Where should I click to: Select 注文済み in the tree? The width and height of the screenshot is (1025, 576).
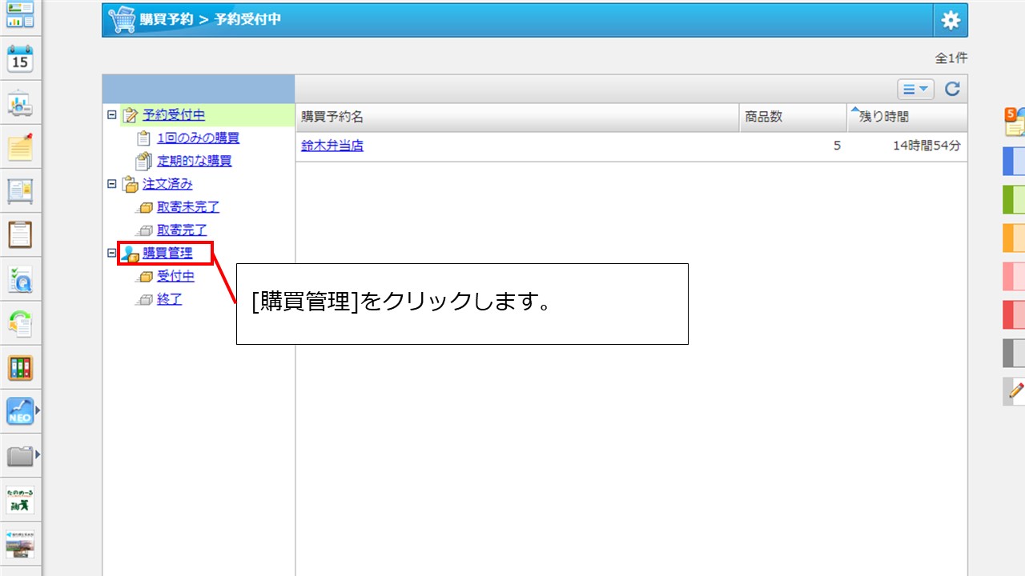click(167, 184)
